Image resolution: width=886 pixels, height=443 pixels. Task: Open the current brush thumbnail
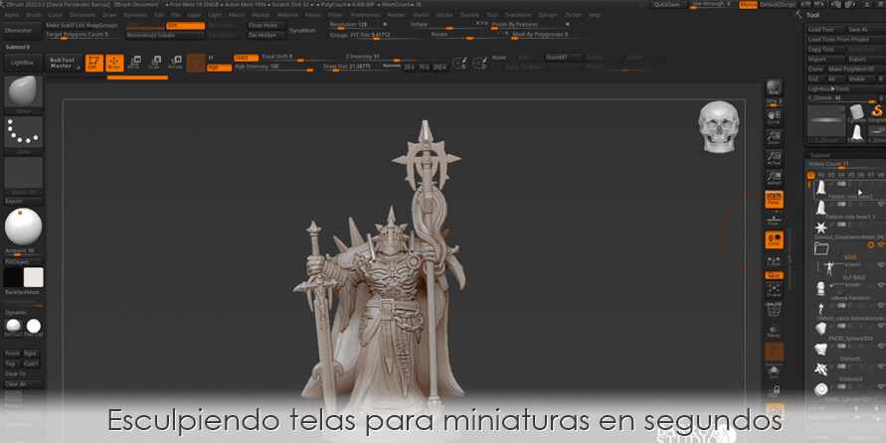click(23, 92)
